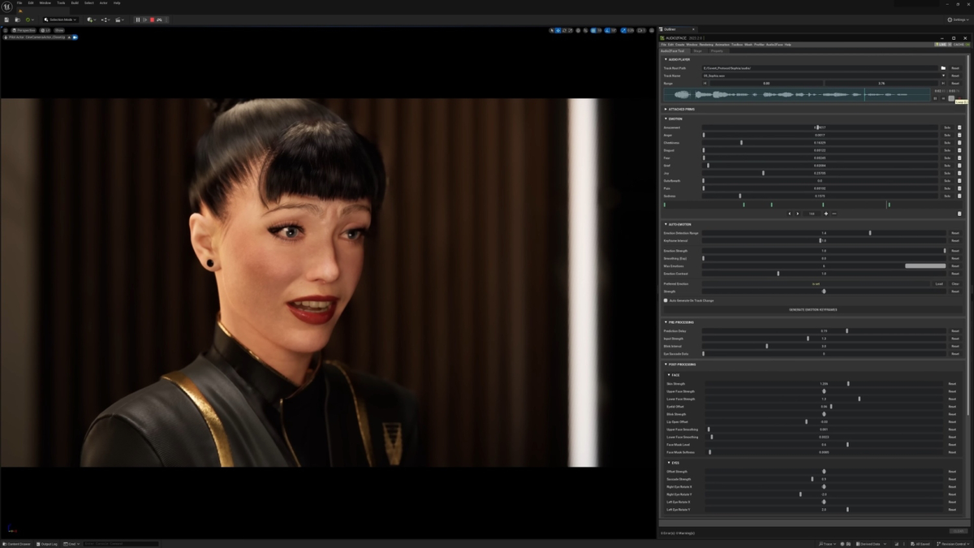This screenshot has width=974, height=548.
Task: Open the Blueprints dropdown in toolbar
Action: click(x=106, y=19)
